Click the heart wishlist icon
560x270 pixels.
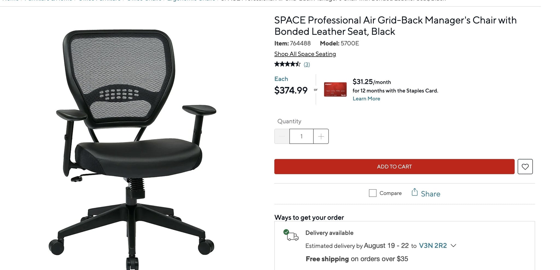(x=525, y=167)
